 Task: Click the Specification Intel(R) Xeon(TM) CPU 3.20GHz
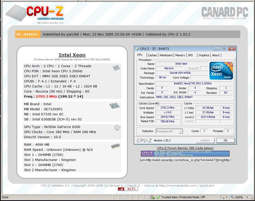click(x=194, y=83)
